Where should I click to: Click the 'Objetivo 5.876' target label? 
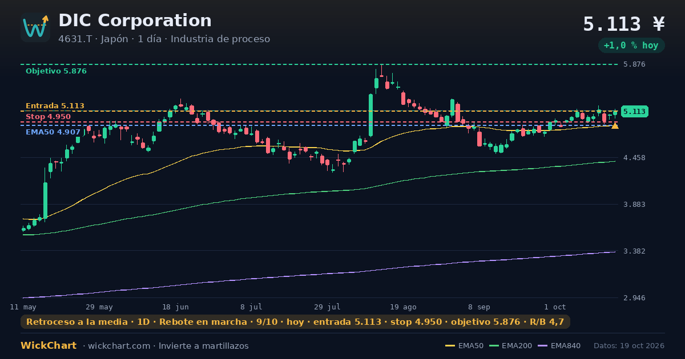click(x=56, y=71)
